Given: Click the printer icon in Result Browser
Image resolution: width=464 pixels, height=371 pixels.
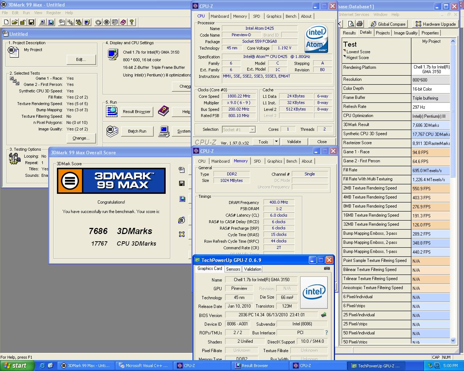Looking at the screenshot, I should click(360, 24).
